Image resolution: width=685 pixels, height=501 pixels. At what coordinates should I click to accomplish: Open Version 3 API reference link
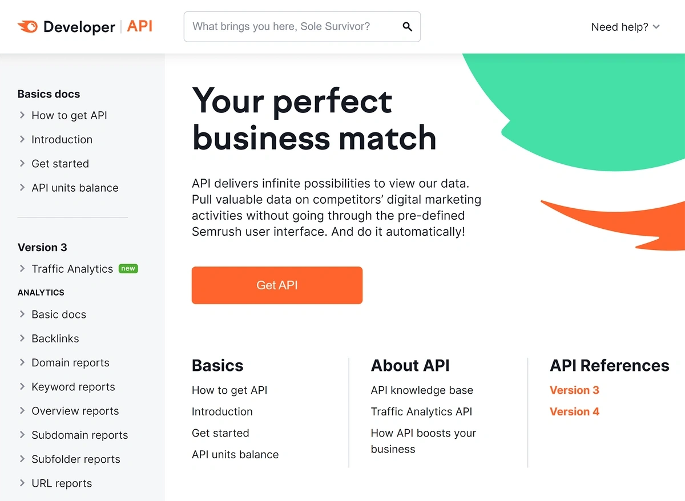point(574,390)
